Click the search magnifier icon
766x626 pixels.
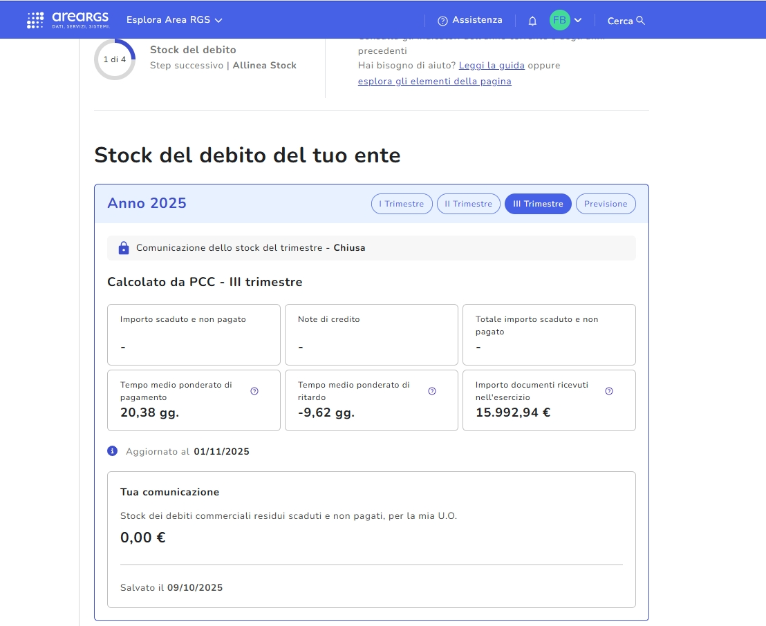640,21
